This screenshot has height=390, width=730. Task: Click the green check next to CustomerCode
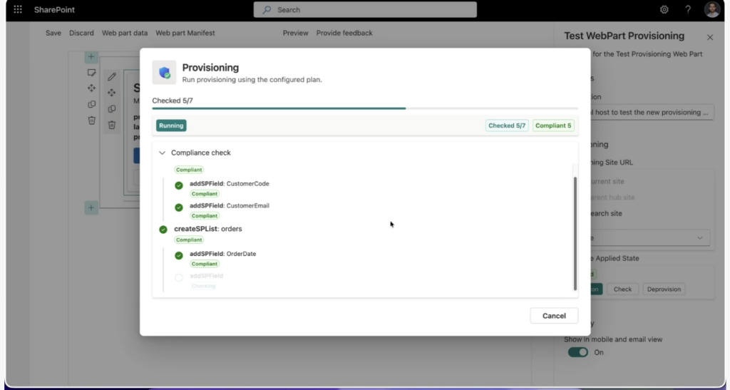(179, 185)
